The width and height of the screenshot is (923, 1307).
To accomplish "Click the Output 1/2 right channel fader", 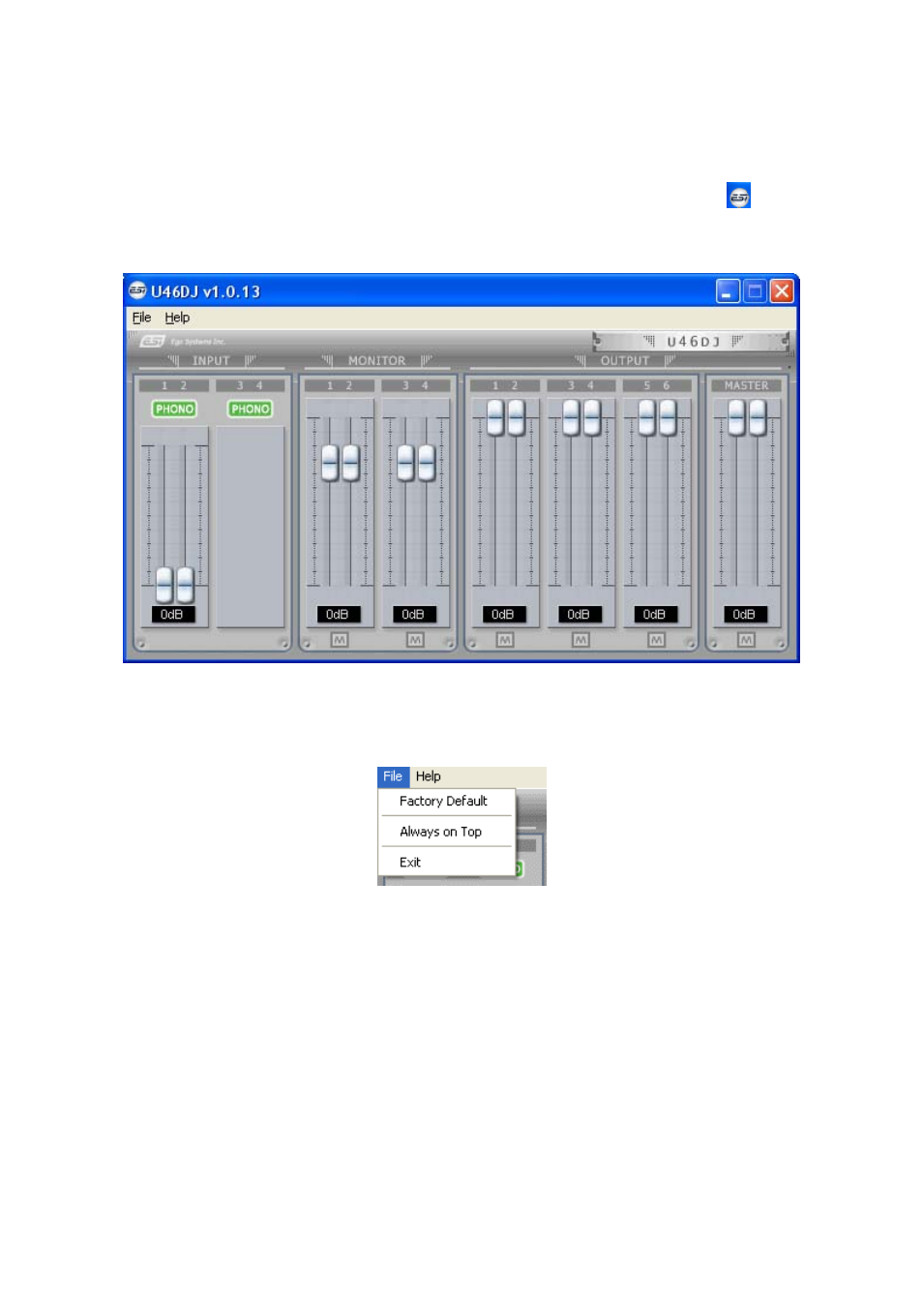I will tap(516, 417).
